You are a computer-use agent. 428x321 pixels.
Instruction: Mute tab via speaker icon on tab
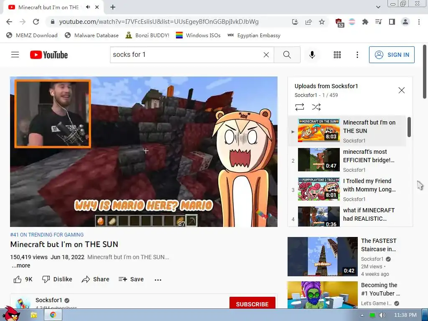[88, 7]
